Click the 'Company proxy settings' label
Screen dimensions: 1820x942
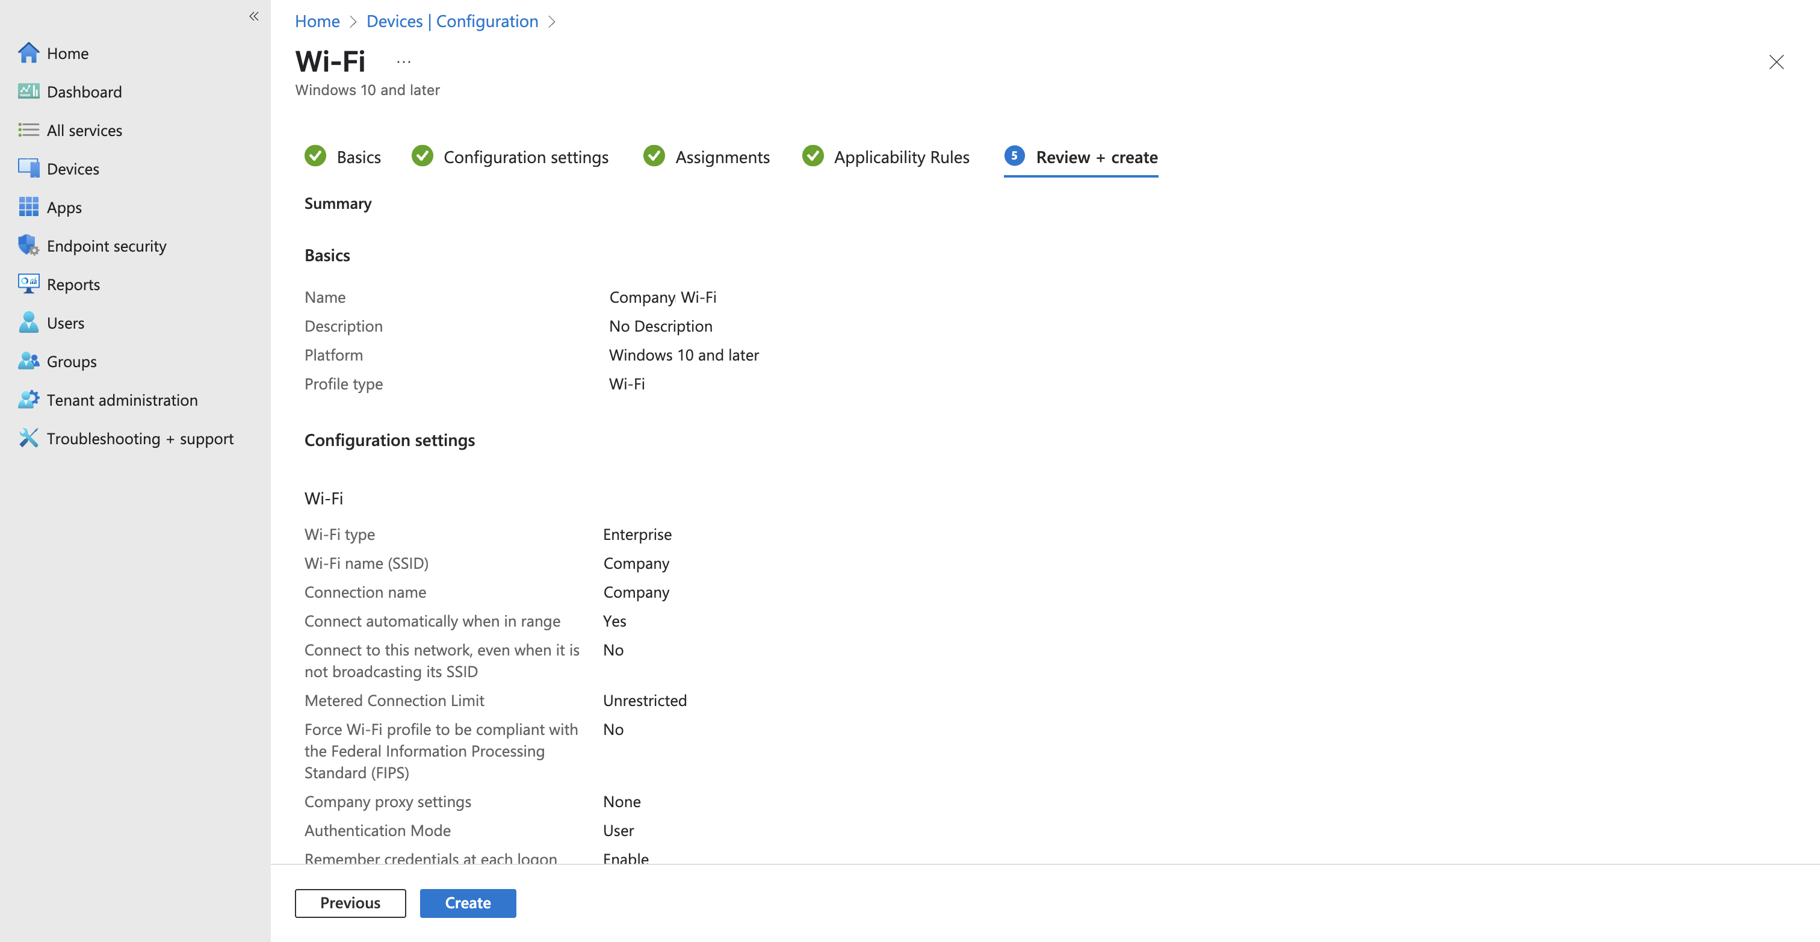(x=388, y=801)
